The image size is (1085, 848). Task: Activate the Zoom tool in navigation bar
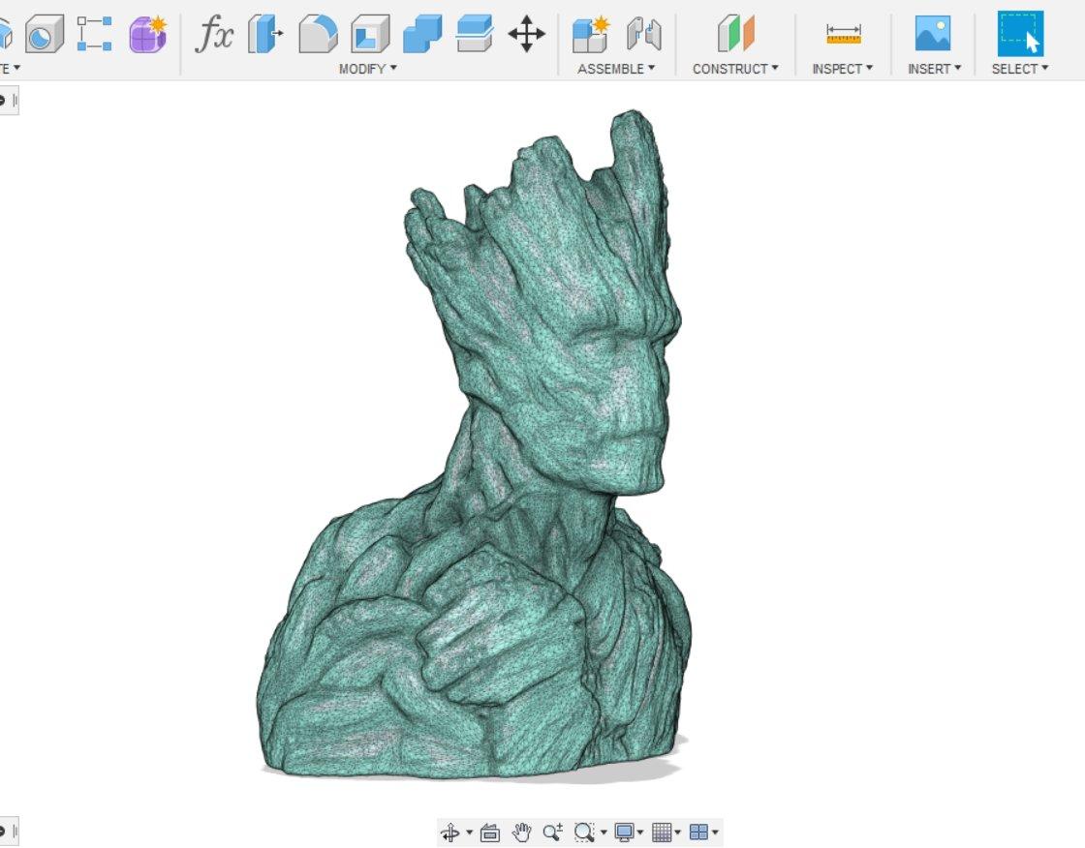click(552, 831)
